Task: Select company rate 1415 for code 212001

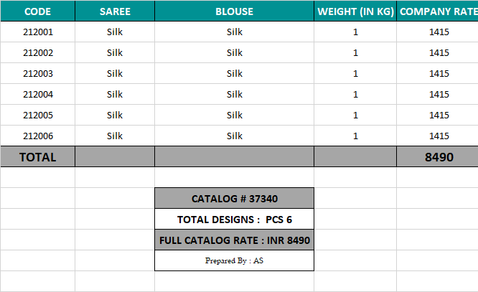Action: [x=438, y=32]
